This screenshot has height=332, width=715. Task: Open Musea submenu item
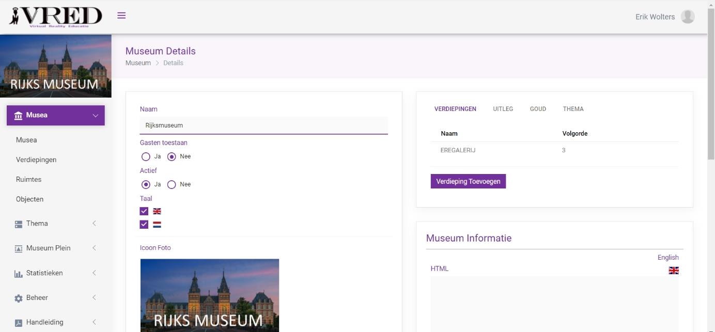26,140
